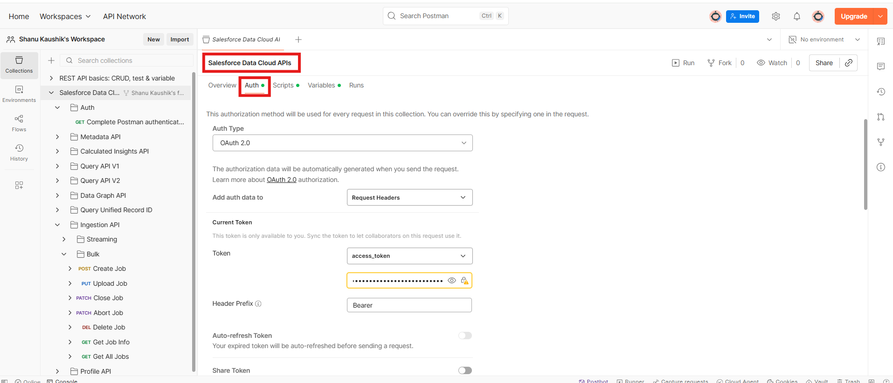Switch to the Variables tab
The width and height of the screenshot is (893, 383).
coord(321,85)
